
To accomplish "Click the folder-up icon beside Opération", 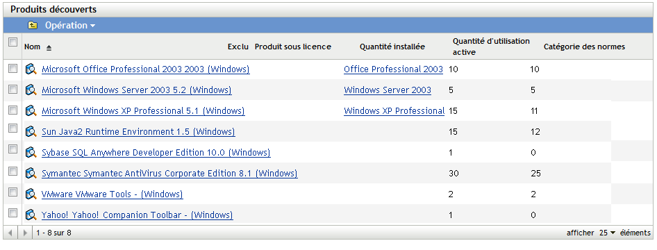I will click(x=33, y=26).
